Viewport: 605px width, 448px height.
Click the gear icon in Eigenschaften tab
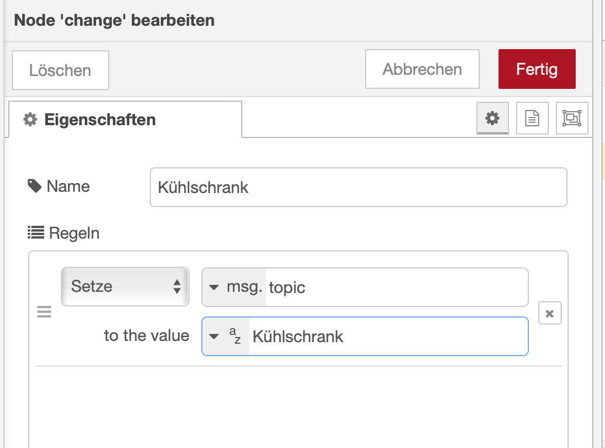pos(30,120)
